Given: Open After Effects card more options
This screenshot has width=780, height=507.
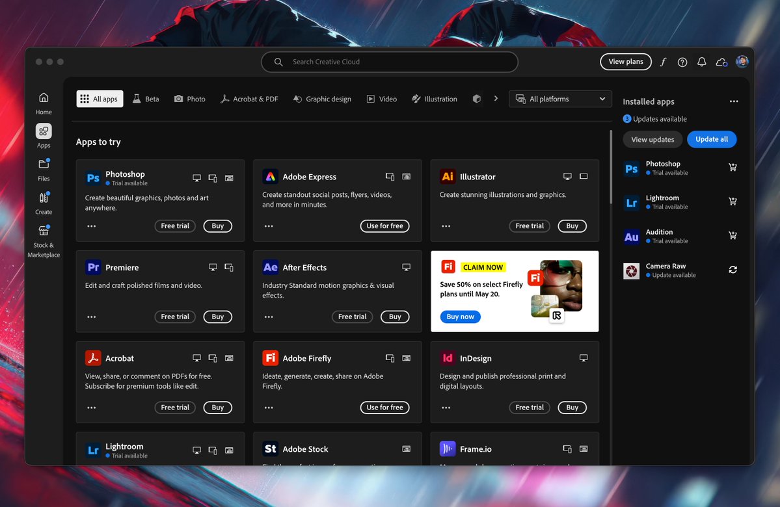Looking at the screenshot, I should (269, 317).
